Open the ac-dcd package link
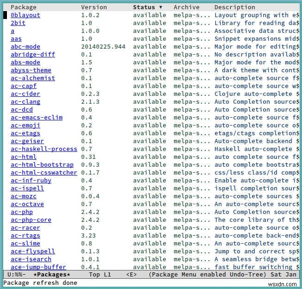 22,110
